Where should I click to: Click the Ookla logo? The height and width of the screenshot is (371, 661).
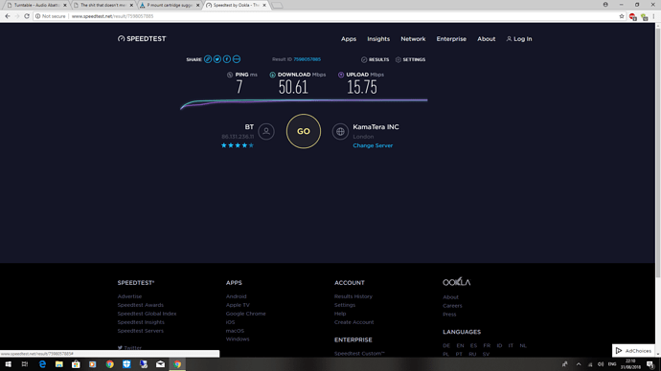[x=457, y=282]
